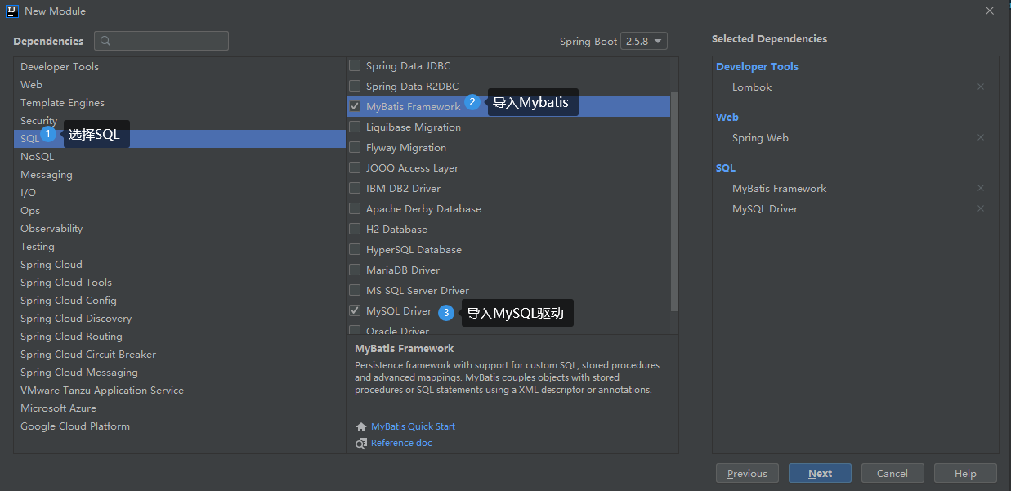Open Reference doc link
The image size is (1011, 491).
coord(401,443)
